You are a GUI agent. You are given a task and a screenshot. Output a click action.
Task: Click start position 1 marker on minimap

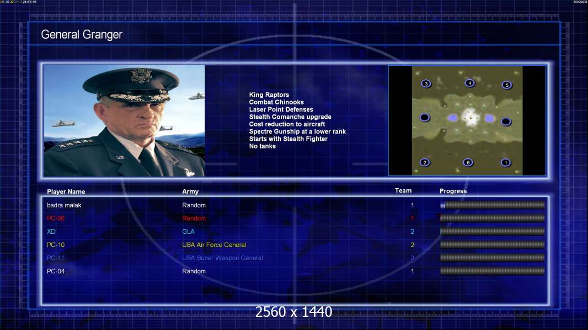point(505,162)
